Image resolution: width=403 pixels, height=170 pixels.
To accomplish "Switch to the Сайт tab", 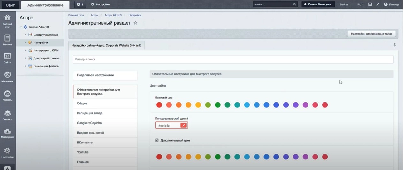I will pyautogui.click(x=10, y=5).
